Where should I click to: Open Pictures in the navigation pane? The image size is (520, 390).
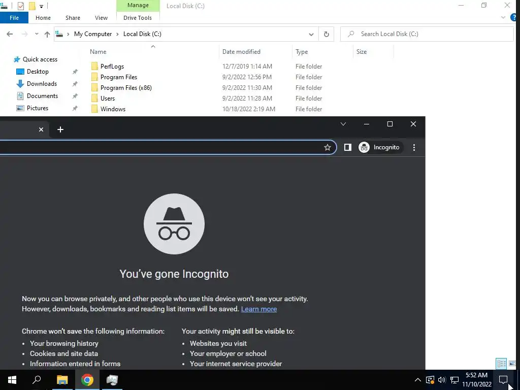[x=38, y=108]
